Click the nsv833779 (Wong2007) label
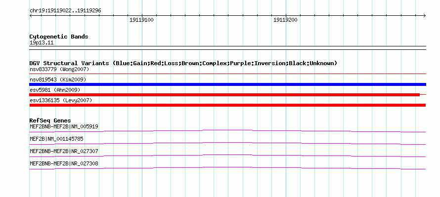The width and height of the screenshot is (440, 197). click(x=59, y=69)
